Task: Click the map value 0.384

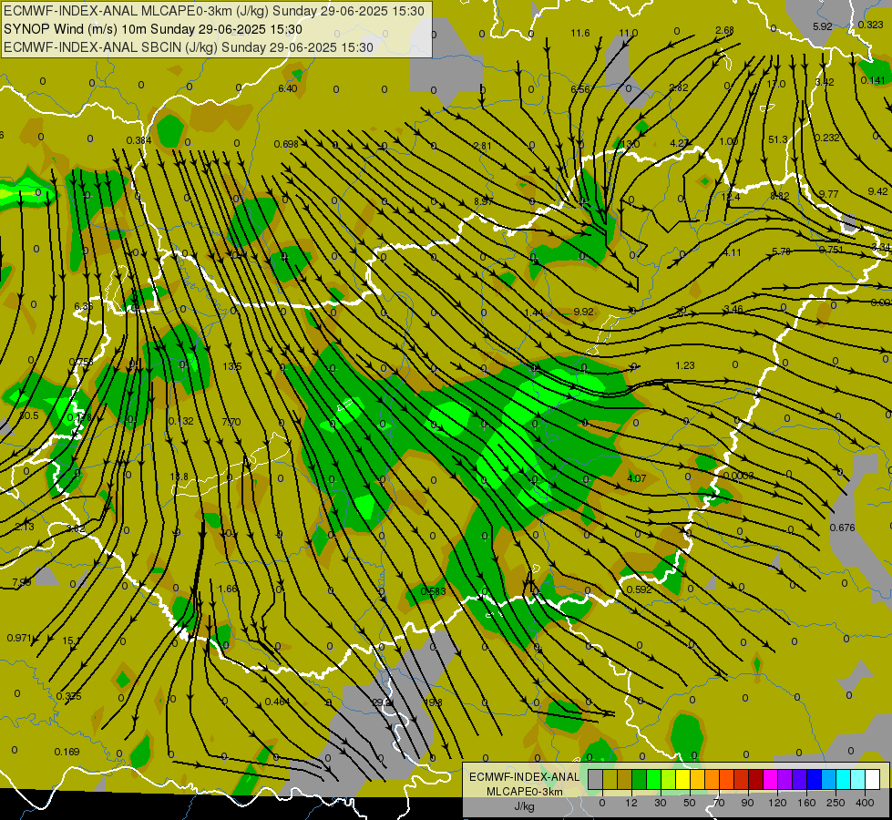Action: pyautogui.click(x=138, y=140)
